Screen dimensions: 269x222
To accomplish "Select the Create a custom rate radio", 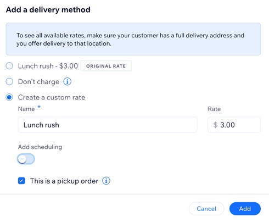I will tap(9, 97).
